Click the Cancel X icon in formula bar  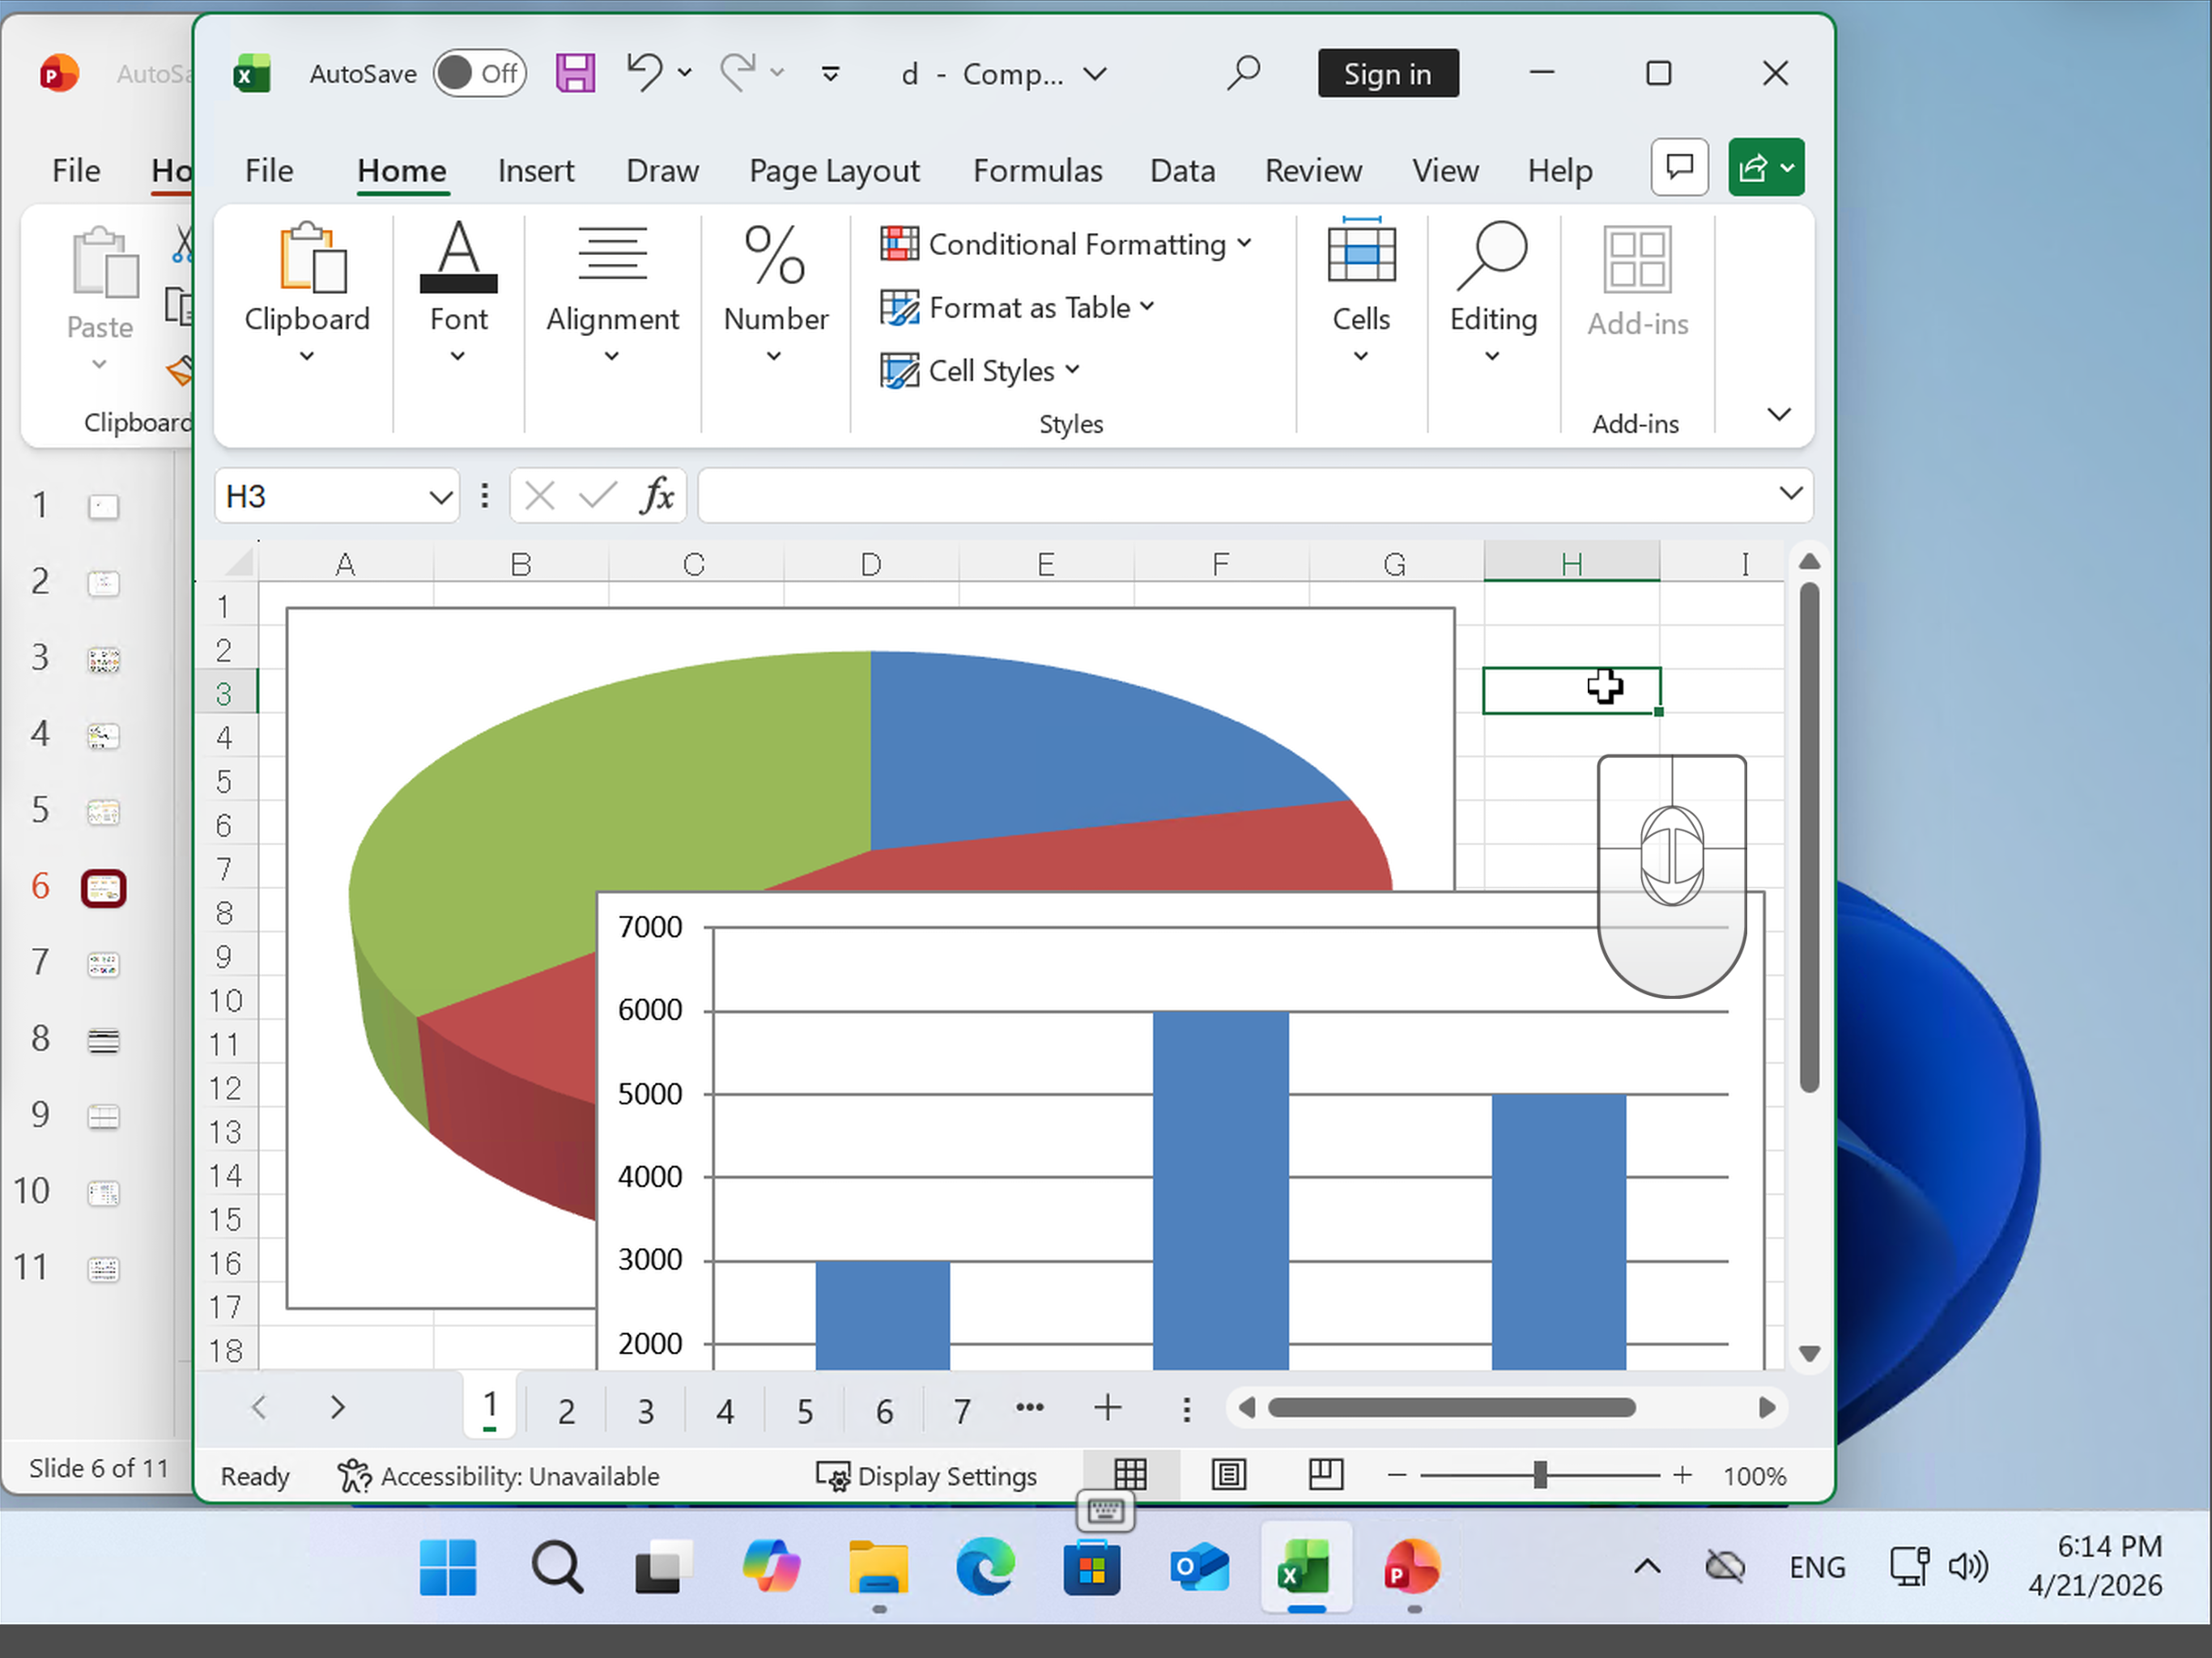pos(540,496)
